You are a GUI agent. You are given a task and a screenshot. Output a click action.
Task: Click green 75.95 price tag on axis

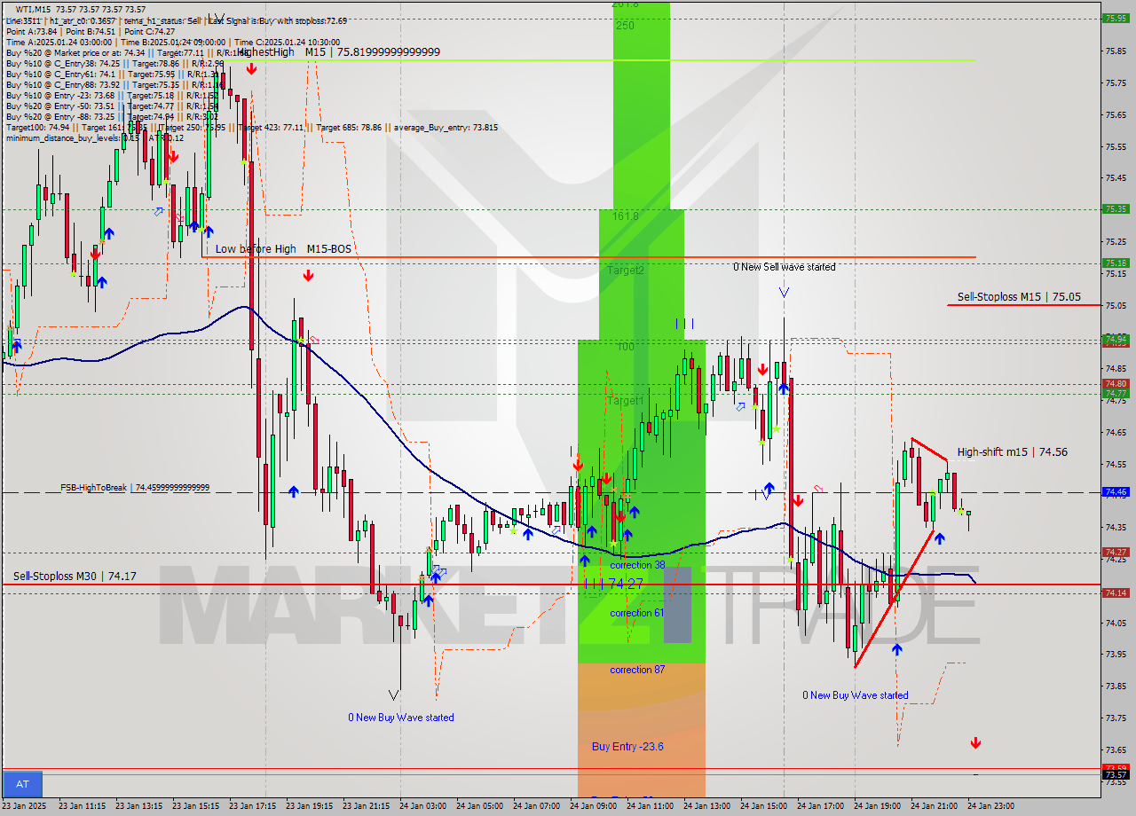click(1116, 18)
